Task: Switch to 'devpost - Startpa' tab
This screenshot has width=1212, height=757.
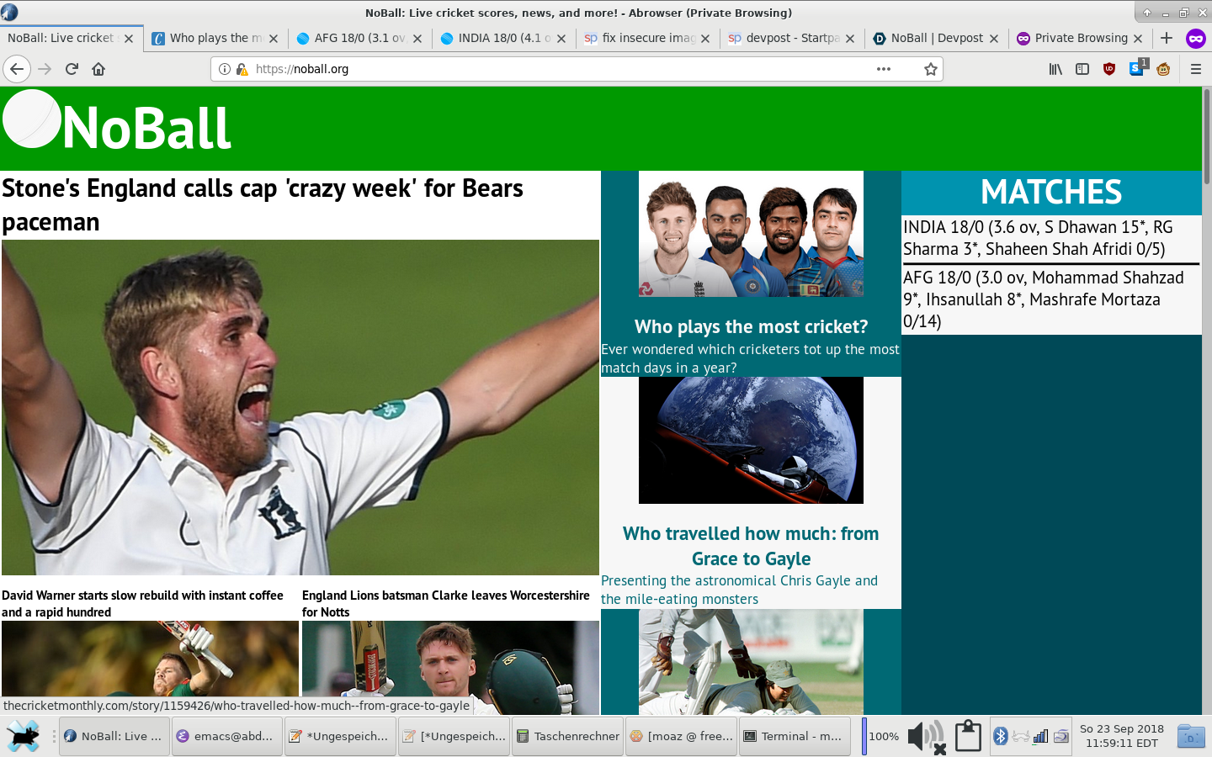Action: [791, 38]
